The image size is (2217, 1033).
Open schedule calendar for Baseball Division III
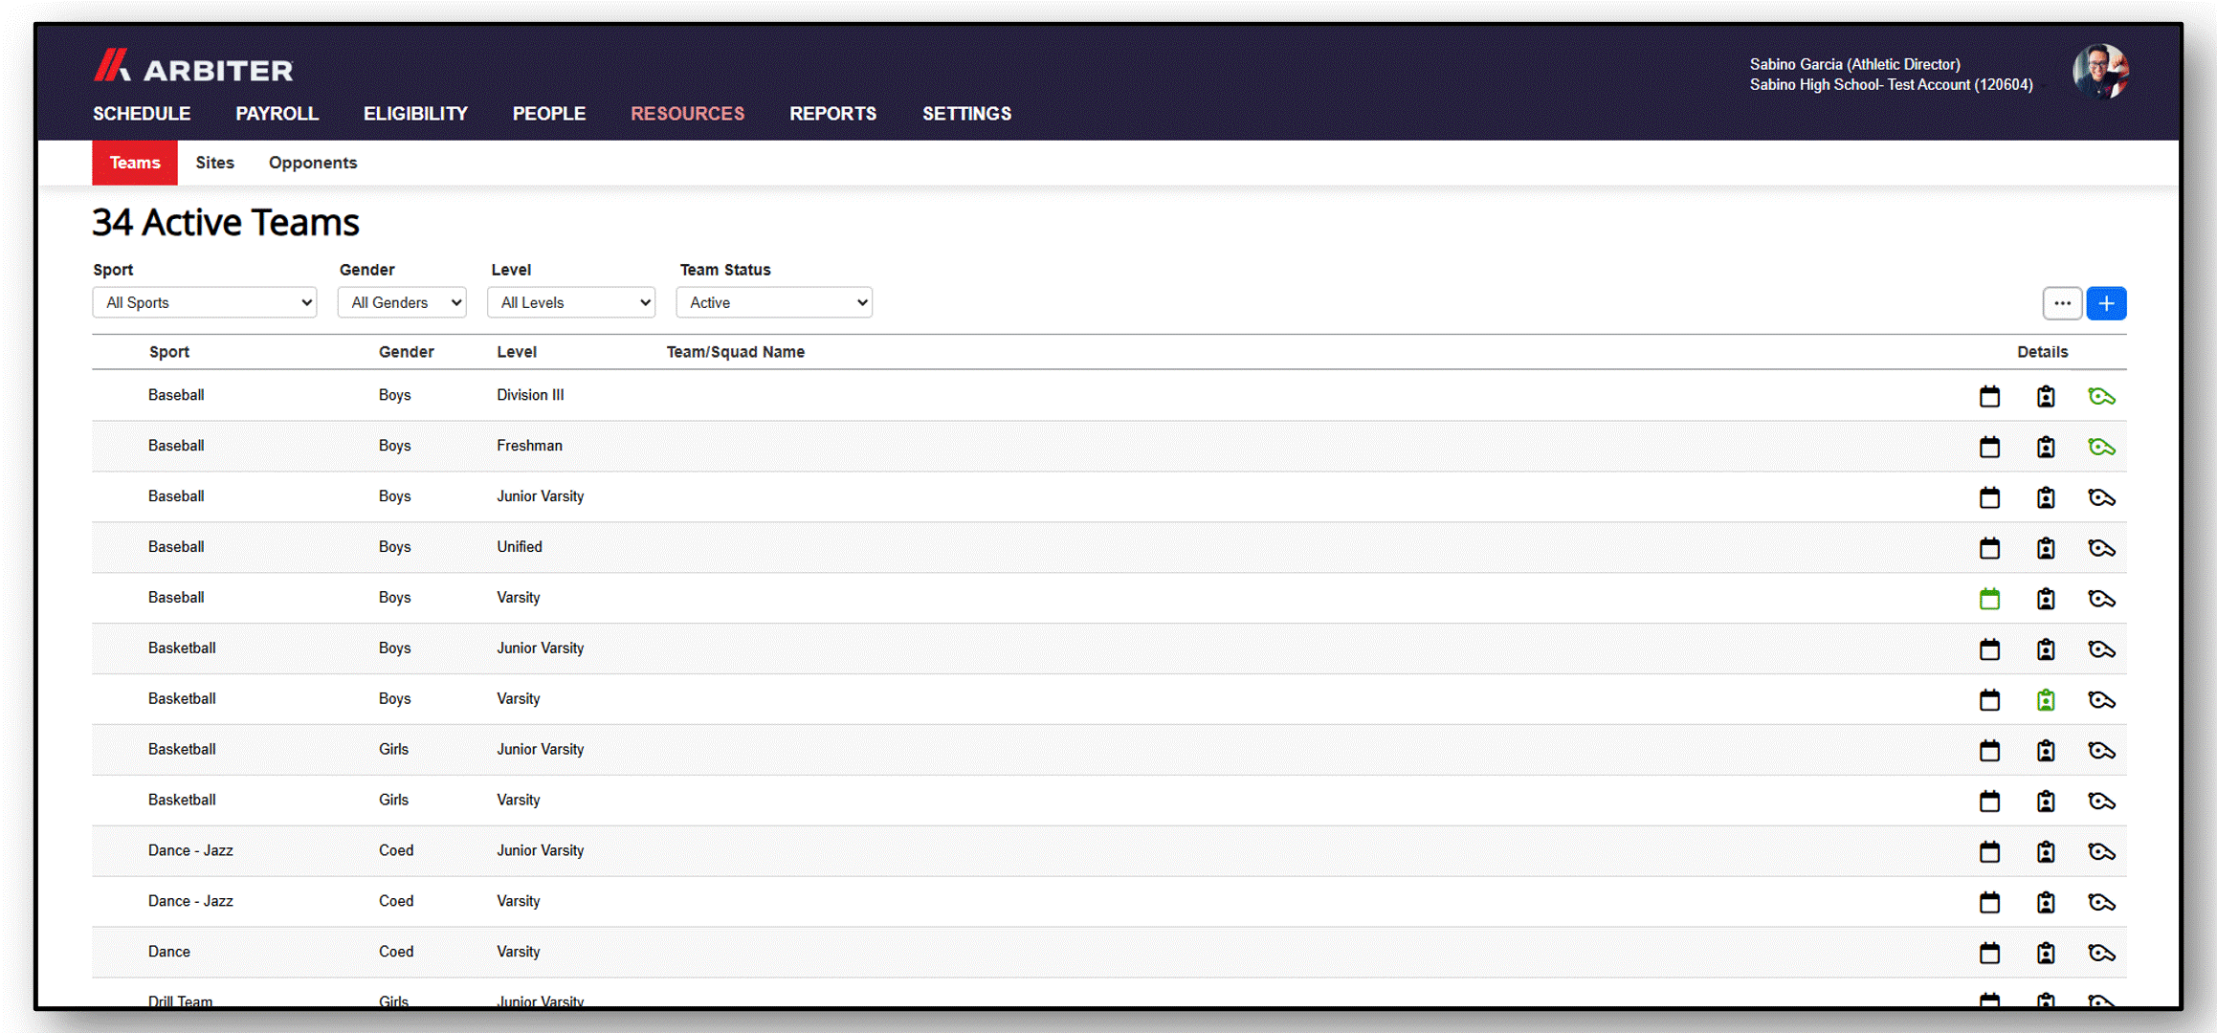tap(1989, 396)
